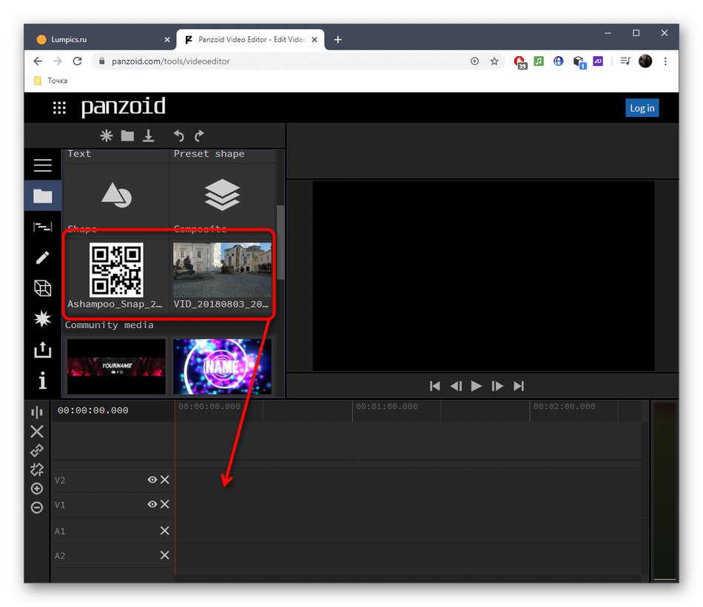Open the Panzoid apps grid menu
The height and width of the screenshot is (607, 703).
click(59, 107)
